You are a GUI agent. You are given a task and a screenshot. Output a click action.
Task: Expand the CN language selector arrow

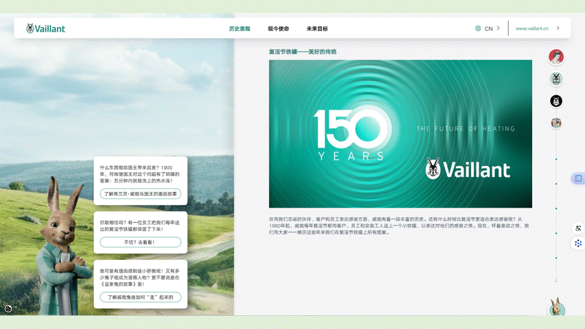click(498, 28)
